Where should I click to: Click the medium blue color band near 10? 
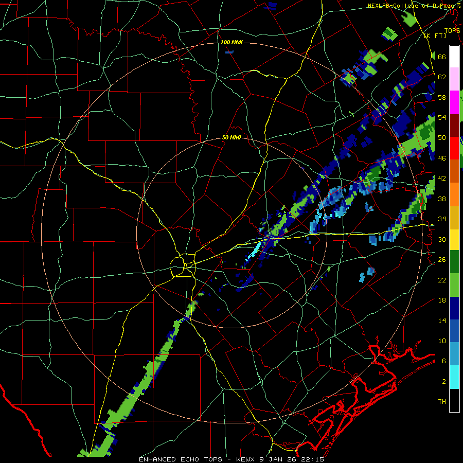click(454, 331)
